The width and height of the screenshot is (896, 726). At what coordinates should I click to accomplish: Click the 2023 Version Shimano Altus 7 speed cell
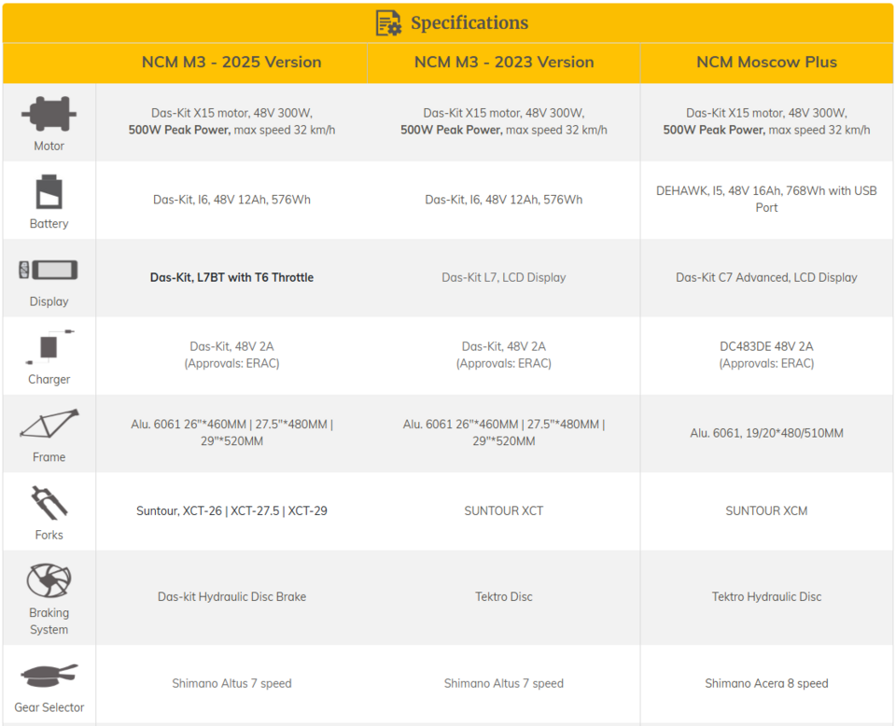point(504,683)
